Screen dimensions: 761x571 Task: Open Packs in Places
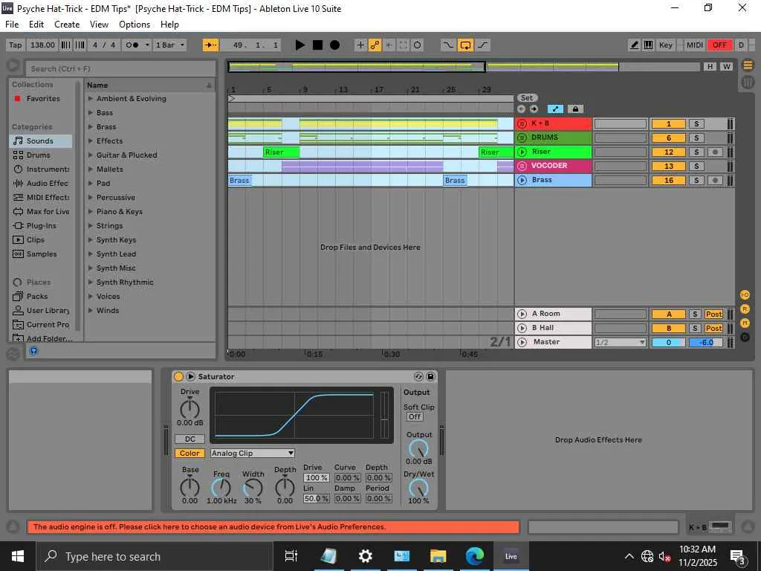pos(41,296)
